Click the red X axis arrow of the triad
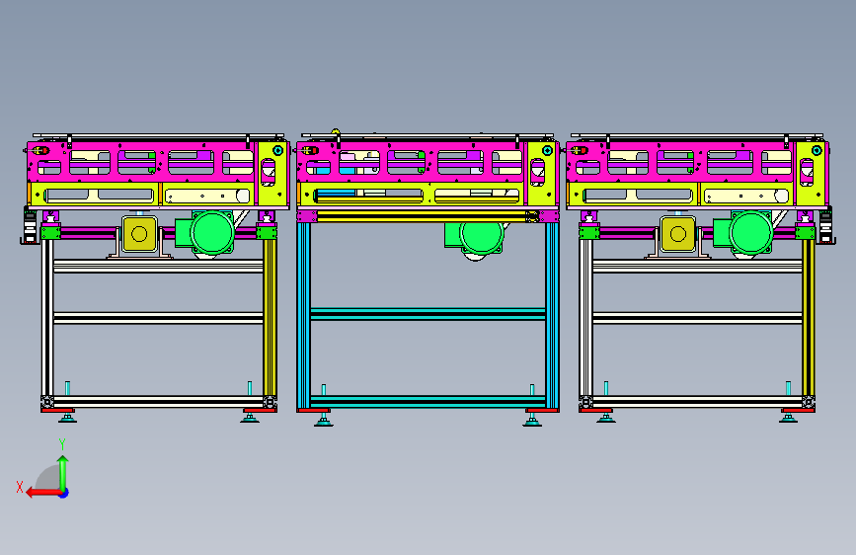Viewport: 856px width, 555px height. tap(42, 493)
